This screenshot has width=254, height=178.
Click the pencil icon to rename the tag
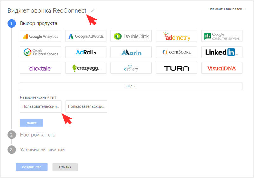(x=93, y=11)
